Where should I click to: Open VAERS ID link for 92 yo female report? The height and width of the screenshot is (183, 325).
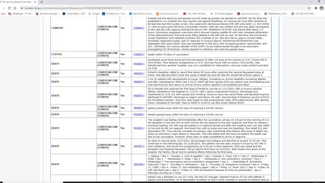[139, 96]
